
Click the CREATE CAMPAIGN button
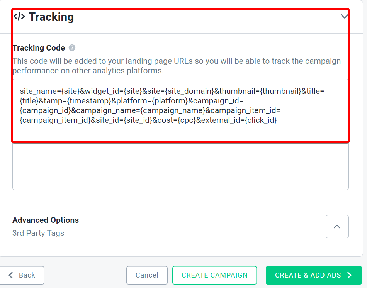tap(214, 275)
